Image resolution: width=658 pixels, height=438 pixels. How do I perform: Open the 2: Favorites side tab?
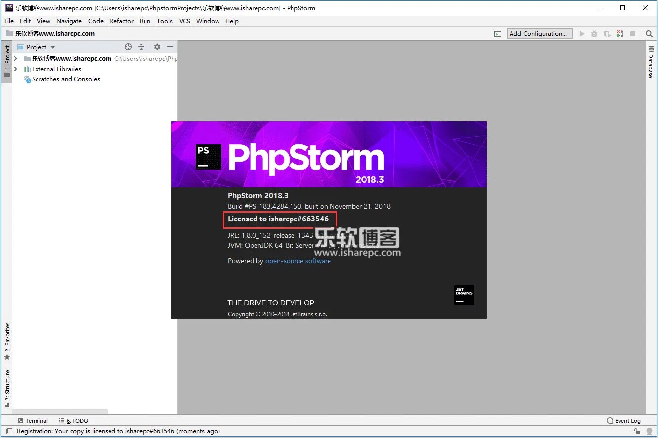(x=7, y=341)
